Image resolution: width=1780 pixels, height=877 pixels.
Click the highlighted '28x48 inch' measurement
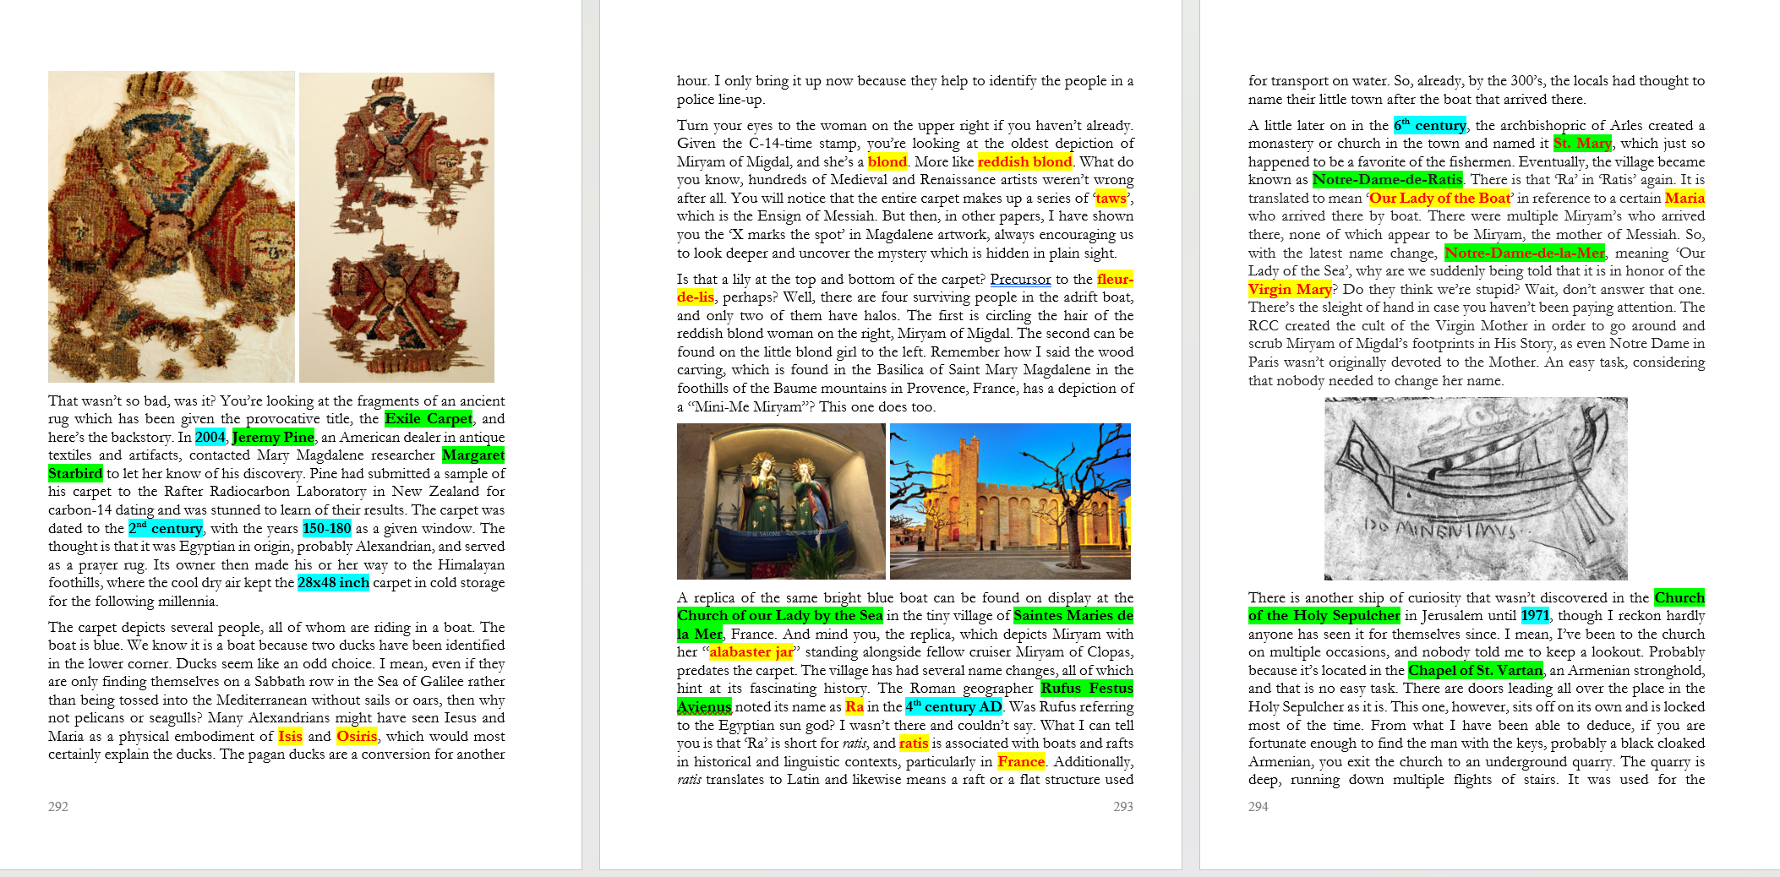coord(333,582)
